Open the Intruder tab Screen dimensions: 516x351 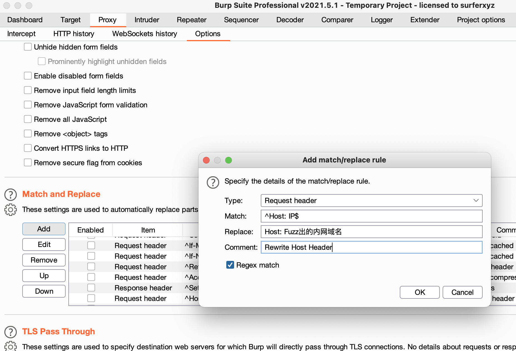147,20
